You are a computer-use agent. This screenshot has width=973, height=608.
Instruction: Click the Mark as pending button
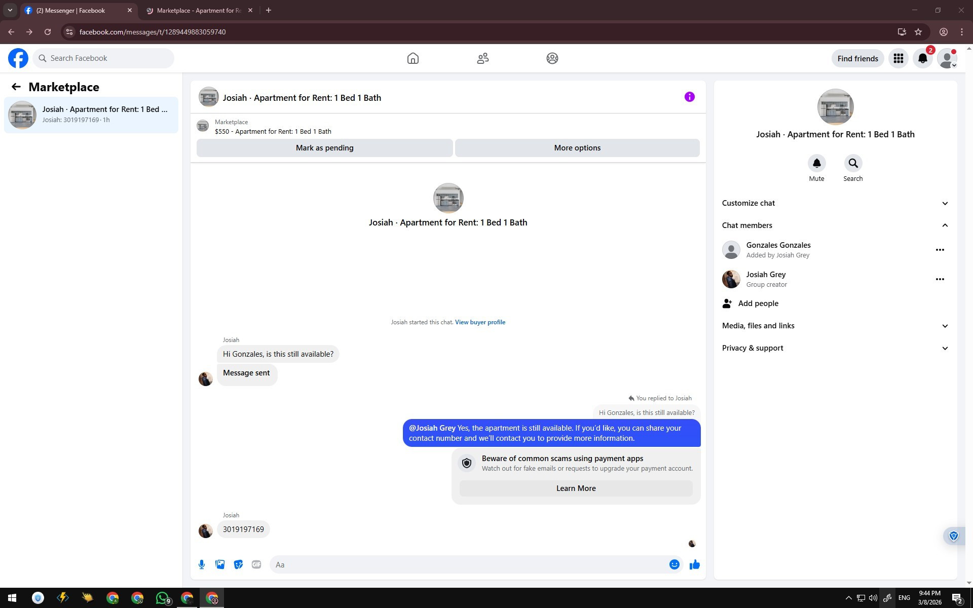[324, 148]
